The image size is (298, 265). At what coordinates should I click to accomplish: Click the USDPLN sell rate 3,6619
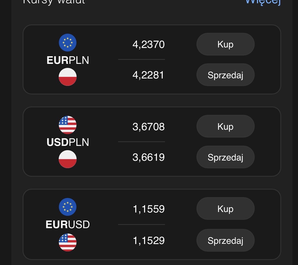pyautogui.click(x=149, y=157)
